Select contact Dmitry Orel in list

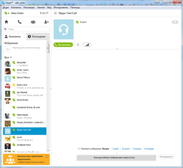[x=25, y=87]
